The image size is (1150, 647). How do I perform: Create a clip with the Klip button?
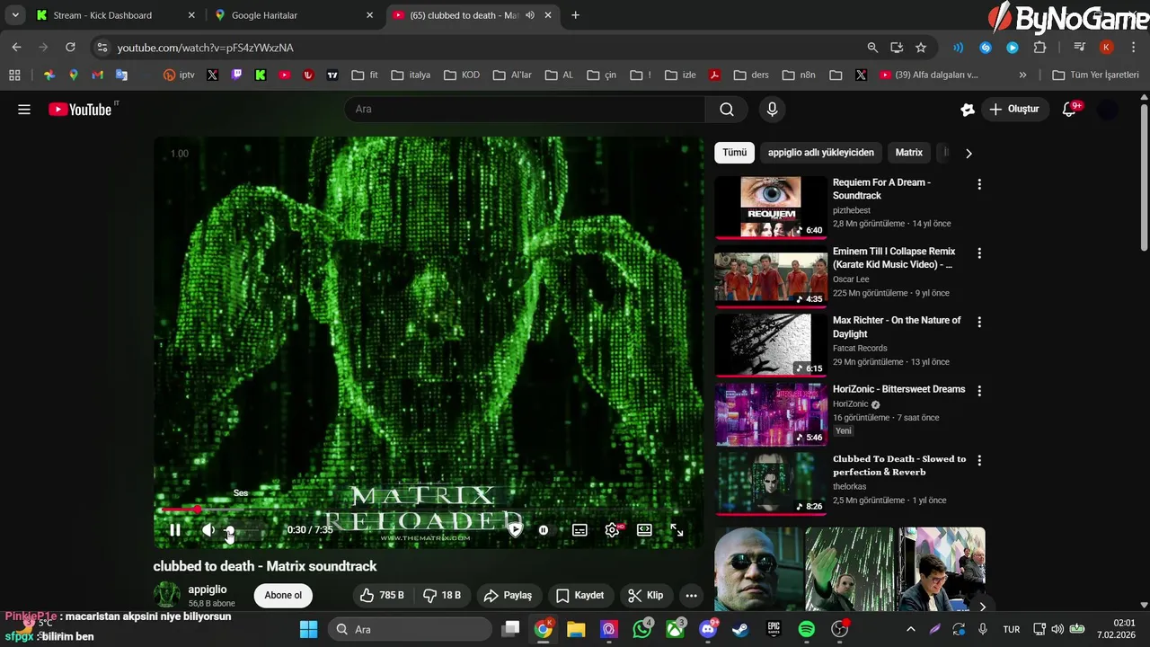coord(646,595)
